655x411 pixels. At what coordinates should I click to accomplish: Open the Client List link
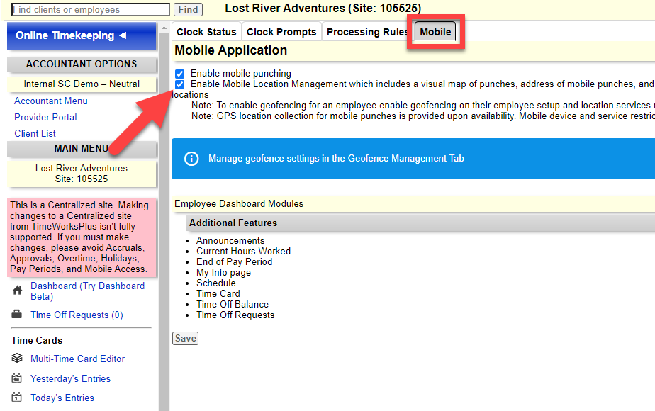[x=35, y=133]
